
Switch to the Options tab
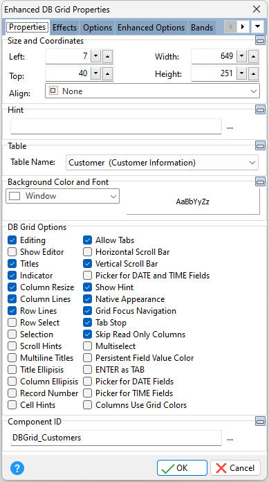(x=98, y=28)
